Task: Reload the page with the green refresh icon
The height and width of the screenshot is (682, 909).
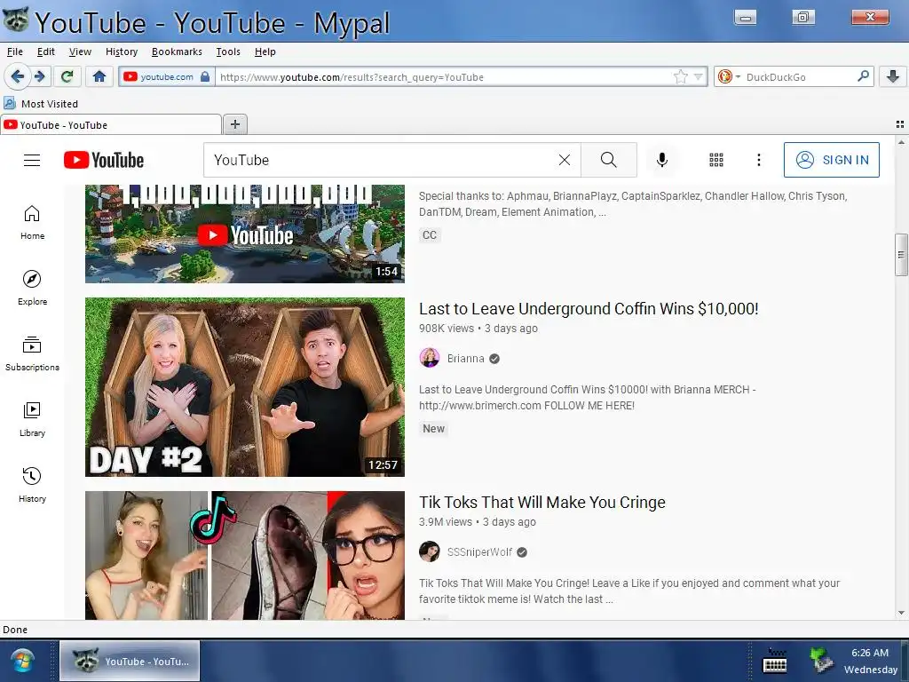Action: pyautogui.click(x=67, y=76)
